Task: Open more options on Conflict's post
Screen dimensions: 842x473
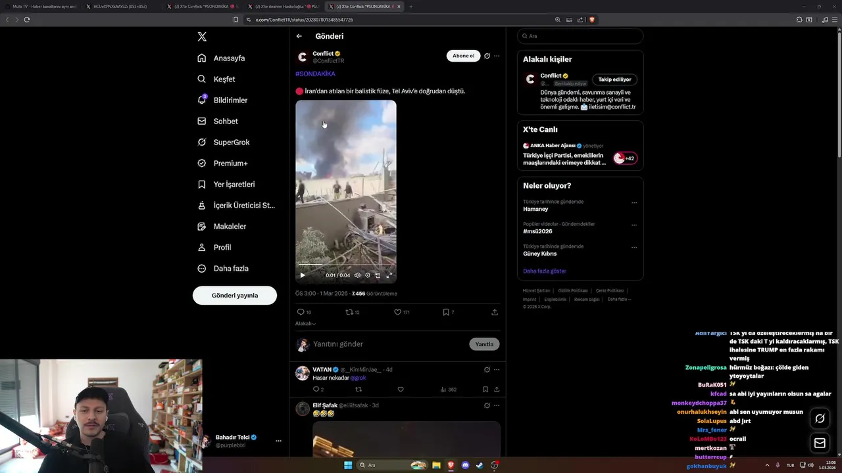Action: 497,56
